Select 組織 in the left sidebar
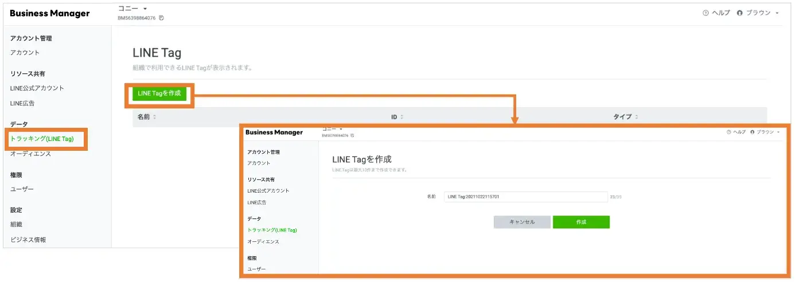Image resolution: width=795 pixels, height=282 pixels. coord(17,224)
